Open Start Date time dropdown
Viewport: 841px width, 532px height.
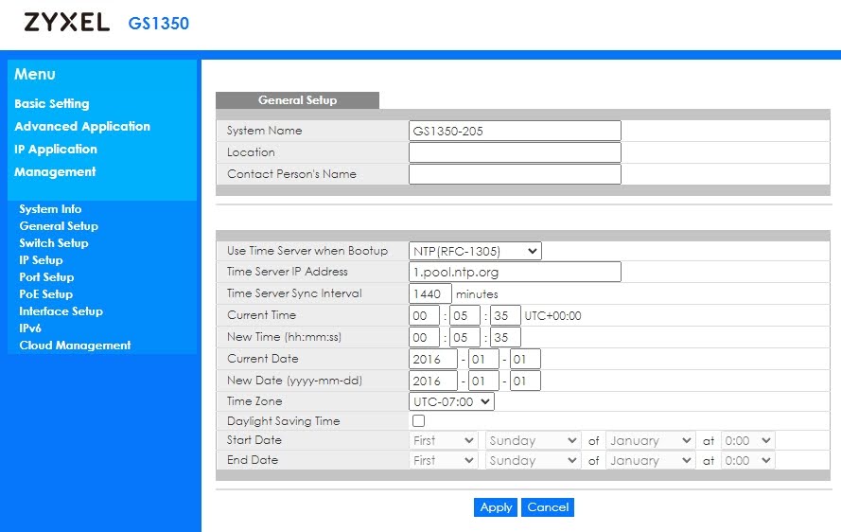click(747, 441)
